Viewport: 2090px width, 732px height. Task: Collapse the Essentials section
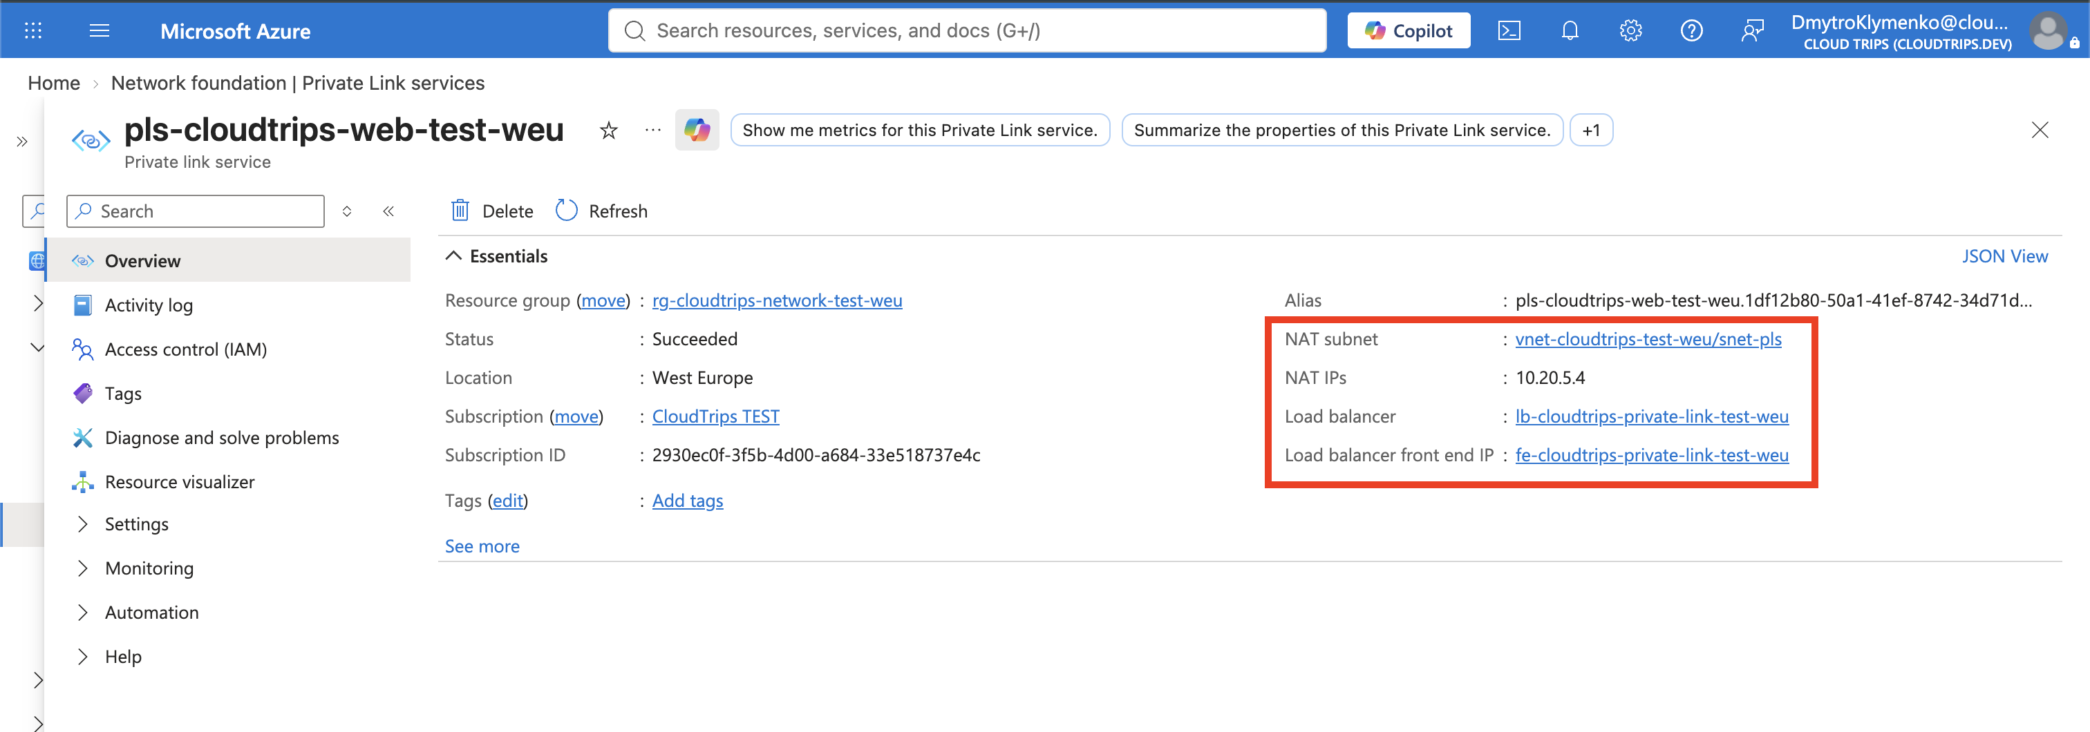(454, 256)
